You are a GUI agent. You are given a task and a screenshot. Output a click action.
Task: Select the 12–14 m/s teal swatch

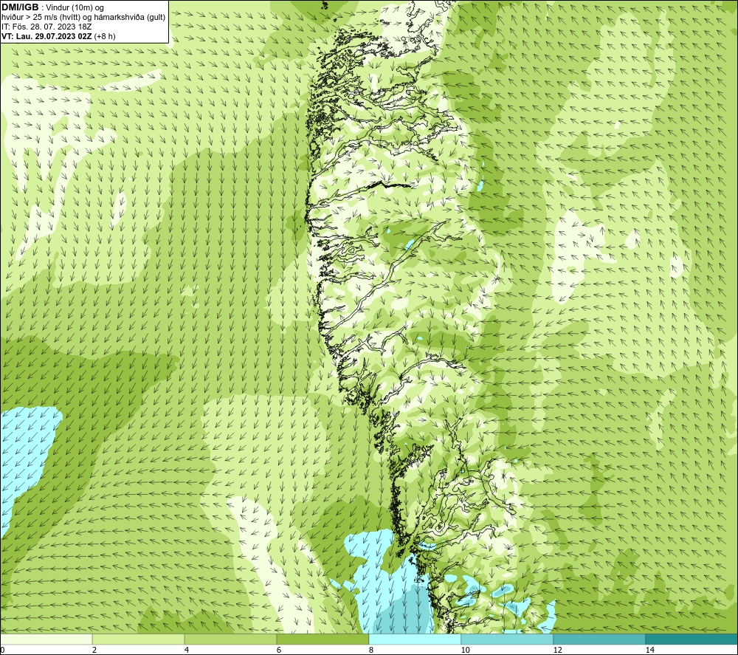tap(599, 639)
